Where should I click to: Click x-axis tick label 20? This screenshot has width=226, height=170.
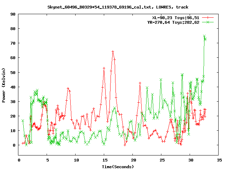[133, 160]
